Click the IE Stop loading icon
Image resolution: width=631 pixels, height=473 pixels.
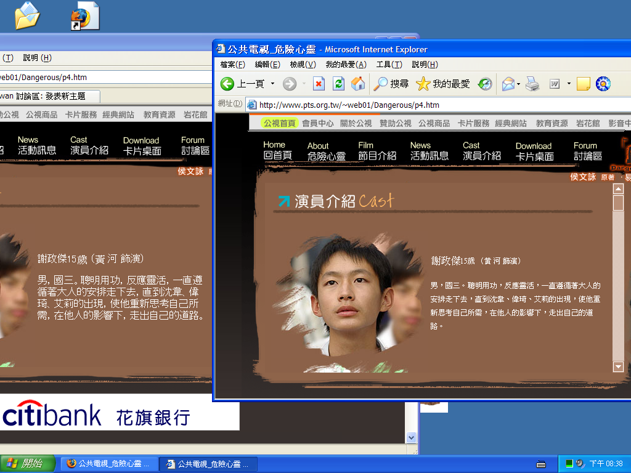tap(319, 84)
